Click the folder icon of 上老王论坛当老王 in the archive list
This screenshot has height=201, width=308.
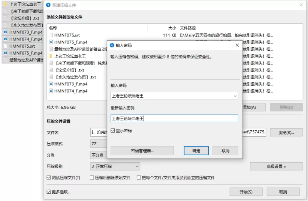coord(51,56)
